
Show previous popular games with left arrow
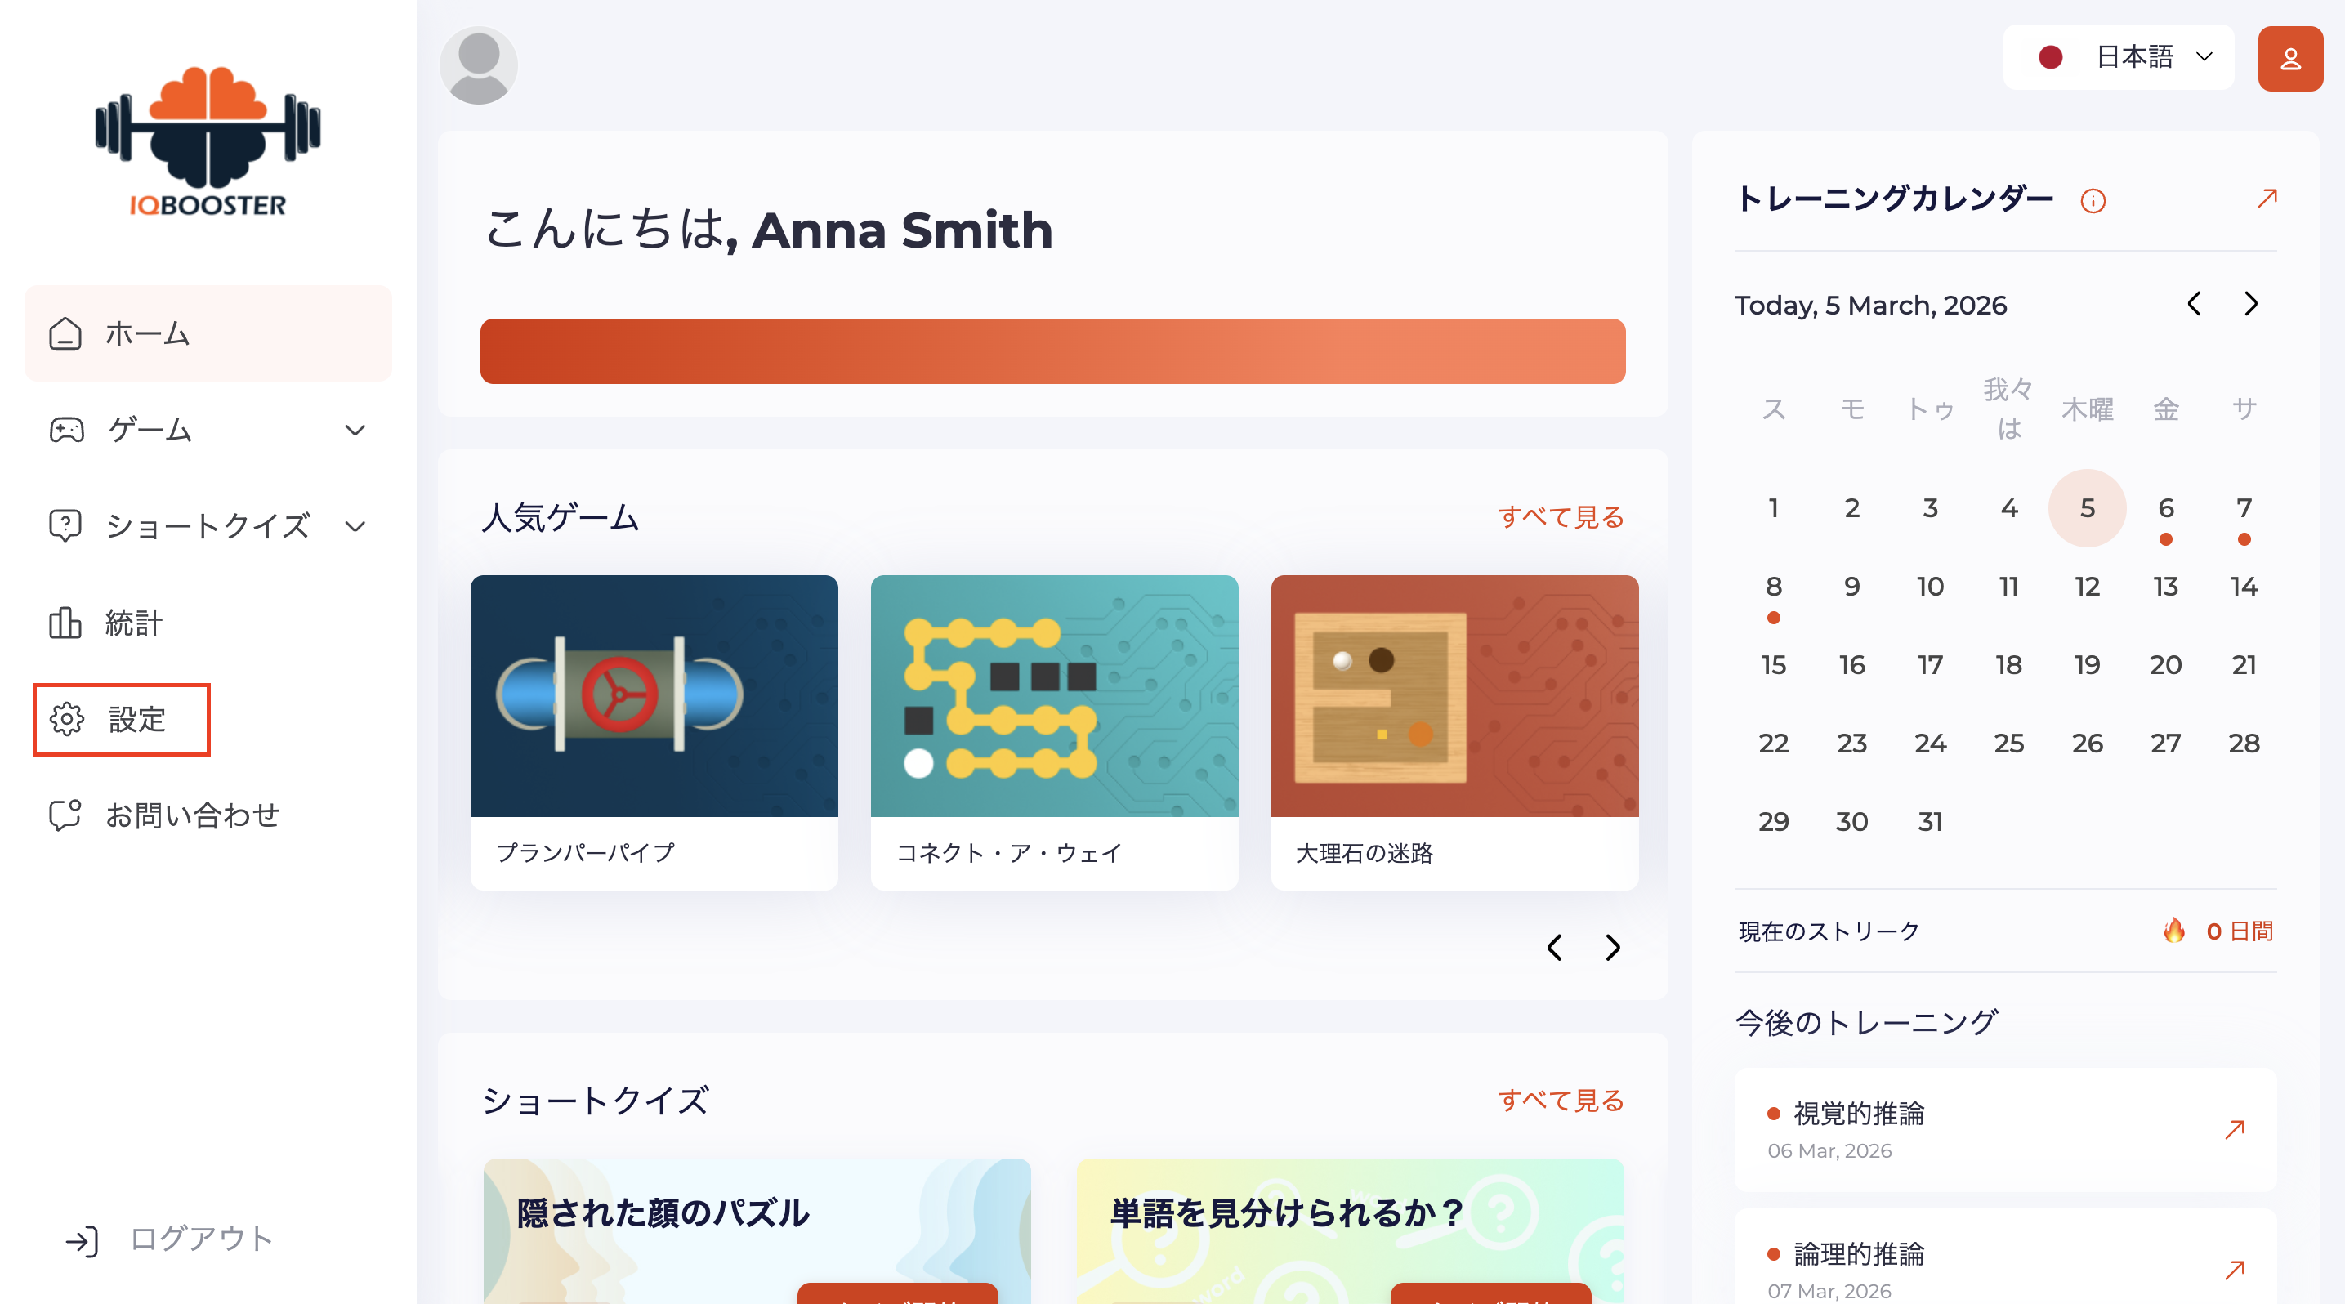click(x=1555, y=947)
